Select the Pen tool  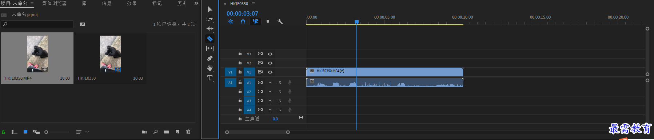(x=210, y=58)
